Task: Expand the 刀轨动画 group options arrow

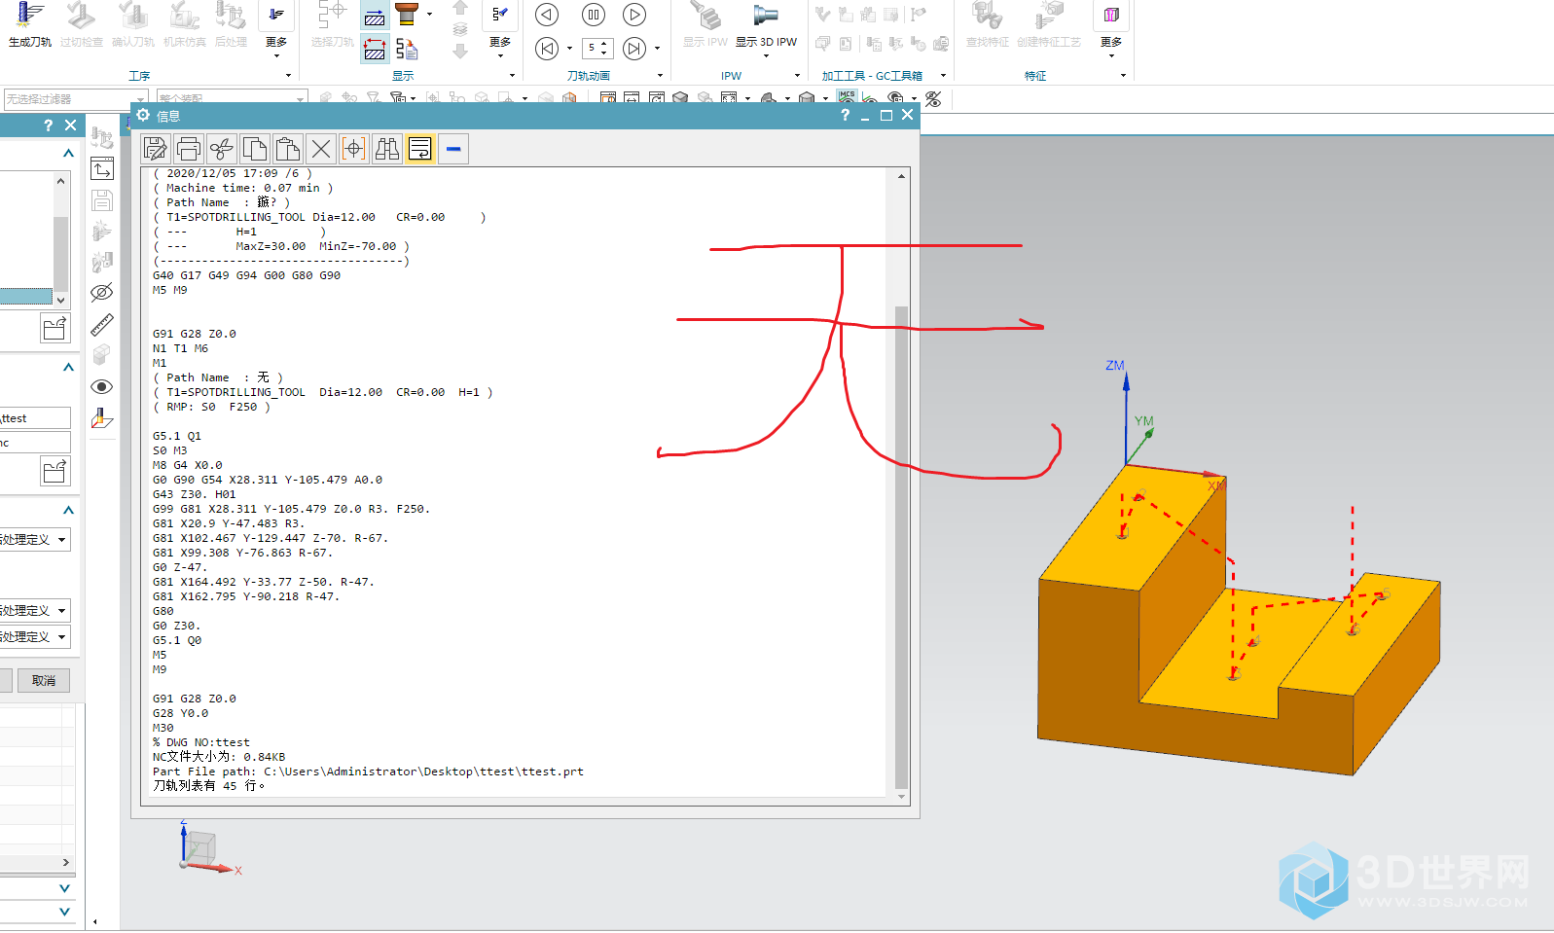Action: click(661, 76)
